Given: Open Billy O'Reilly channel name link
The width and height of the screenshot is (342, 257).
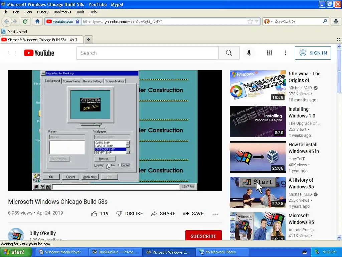Looking at the screenshot, I should [x=42, y=233].
